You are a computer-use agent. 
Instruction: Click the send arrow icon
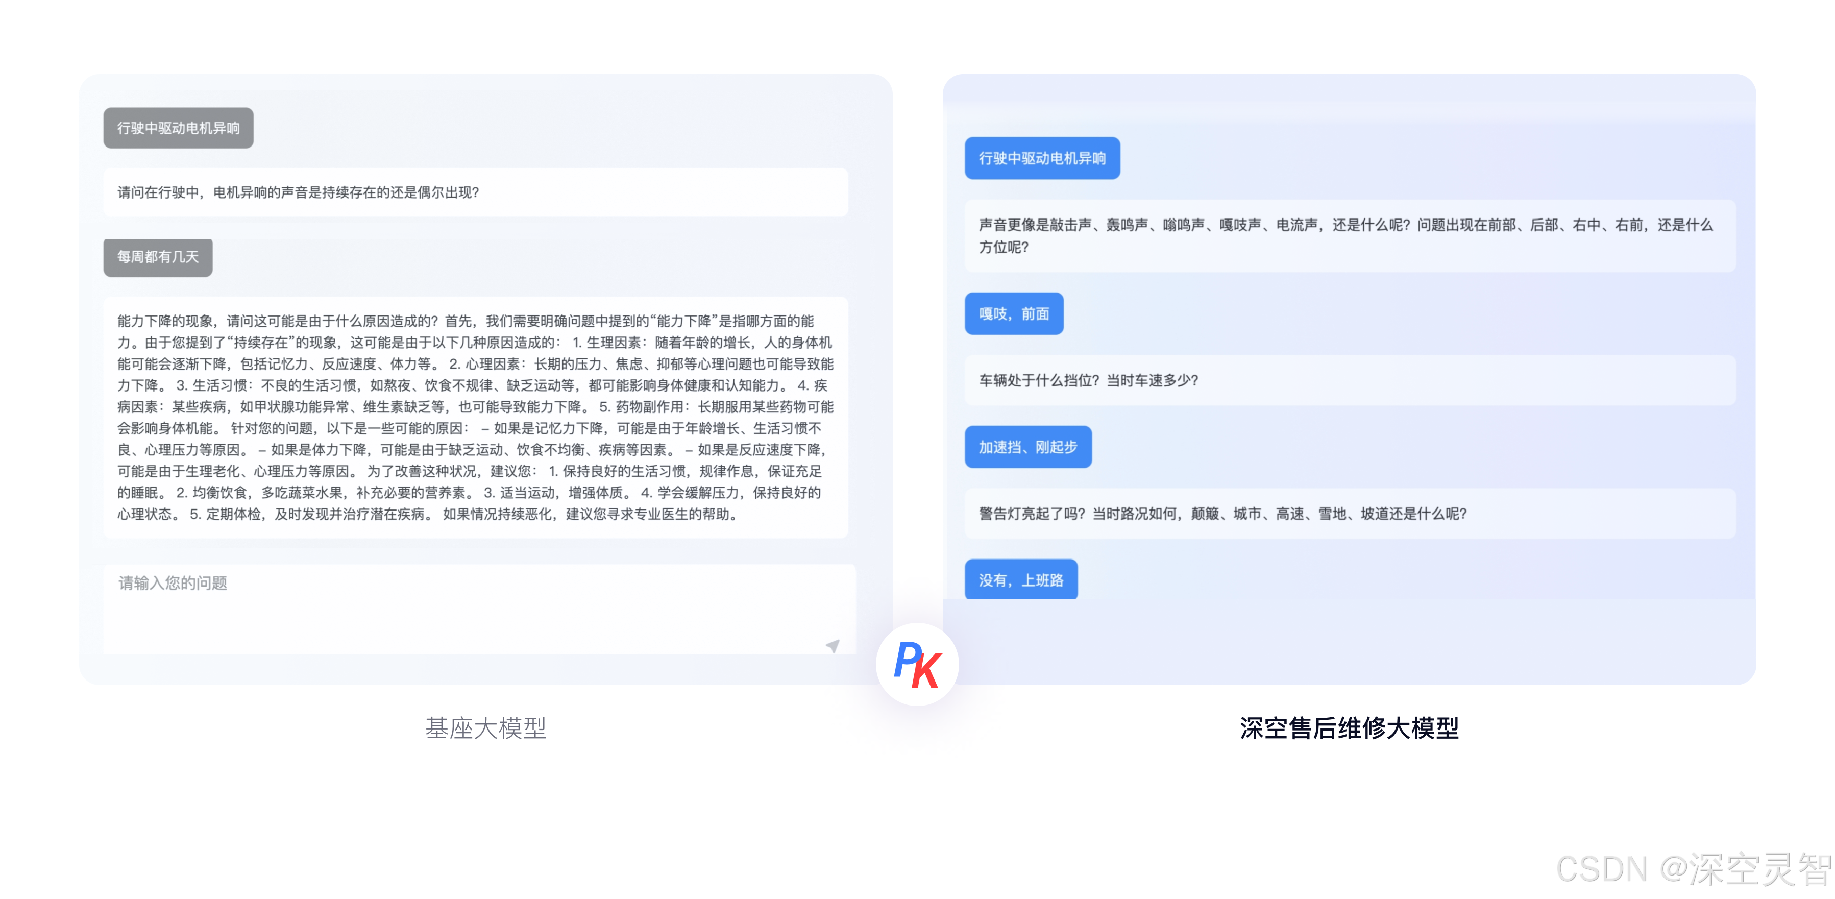[x=832, y=645]
